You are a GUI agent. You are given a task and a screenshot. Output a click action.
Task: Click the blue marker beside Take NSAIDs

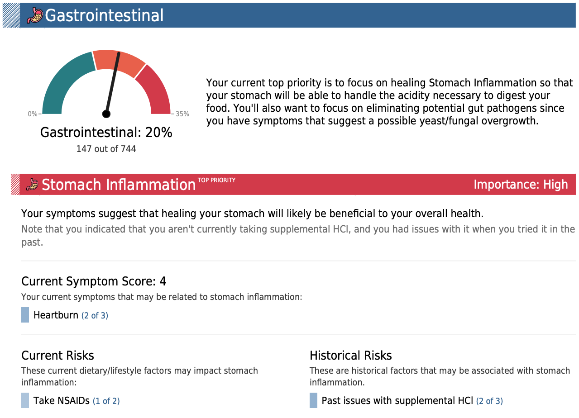click(x=25, y=400)
